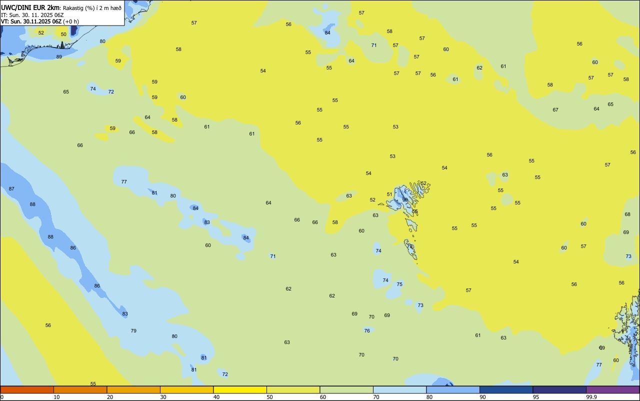
Task: Click the "20" tick label on the legend
Action: [110, 397]
